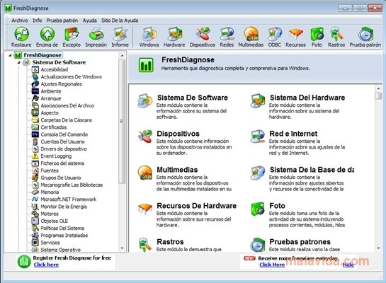
Task: Click the Foto camera toolbar icon
Action: pos(317,34)
